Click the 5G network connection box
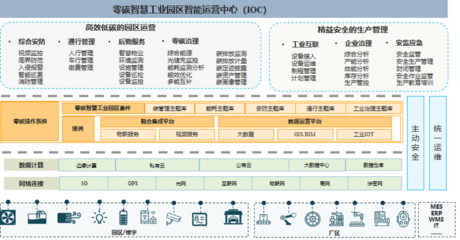Image resolution: width=460 pixels, height=240 pixels. (x=84, y=183)
